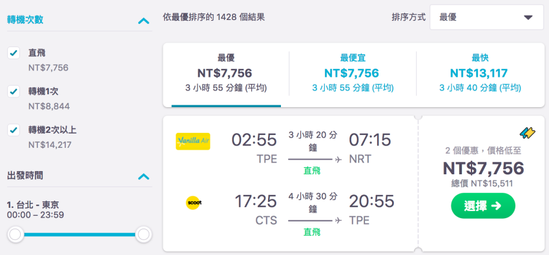The image size is (549, 255).
Task: Select the 最優 NT$7,756 tab
Action: pos(226,74)
